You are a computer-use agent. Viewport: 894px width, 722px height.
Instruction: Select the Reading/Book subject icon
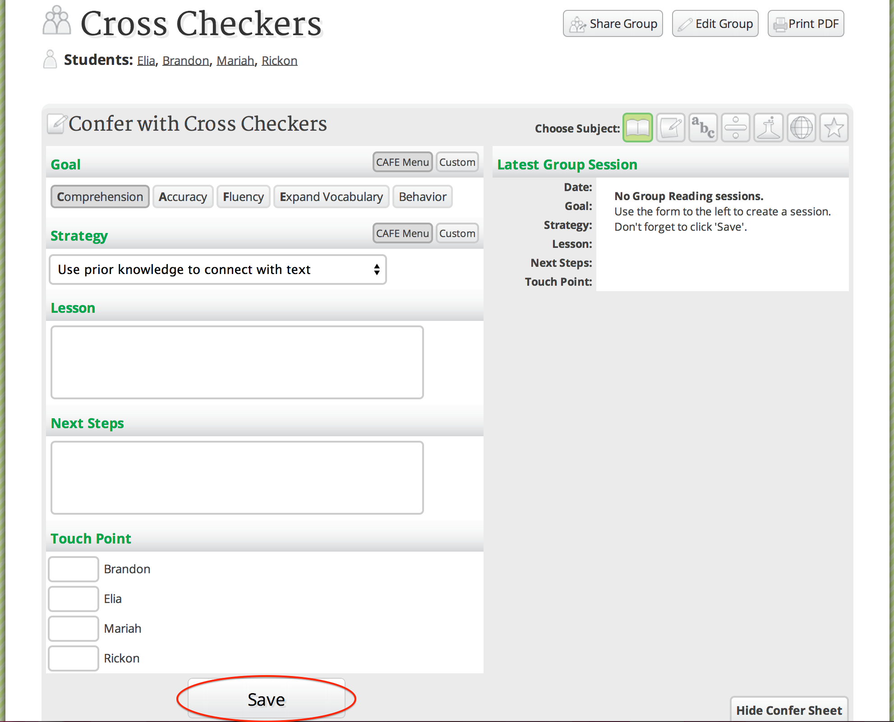638,128
